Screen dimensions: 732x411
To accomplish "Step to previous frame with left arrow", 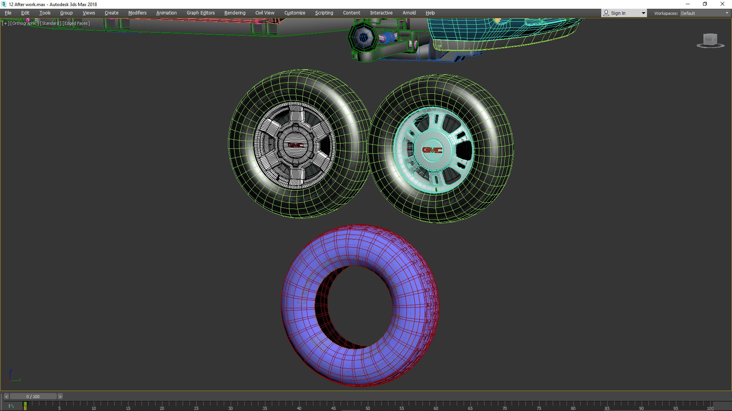I will (x=6, y=397).
